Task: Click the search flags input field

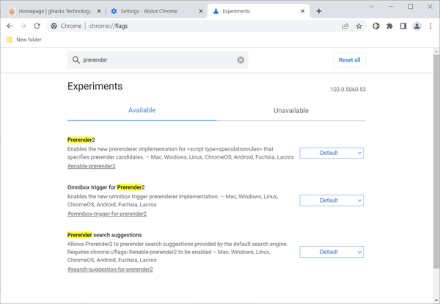Action: (158, 59)
